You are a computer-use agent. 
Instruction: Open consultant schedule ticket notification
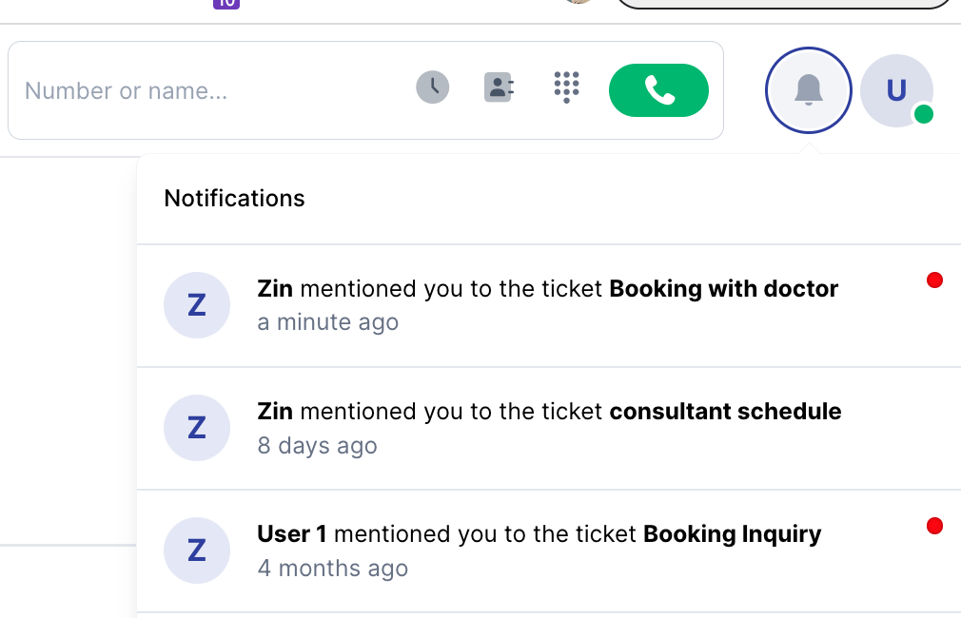click(x=549, y=412)
